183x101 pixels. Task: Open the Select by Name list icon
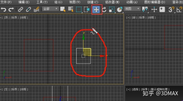[x=71, y=9]
